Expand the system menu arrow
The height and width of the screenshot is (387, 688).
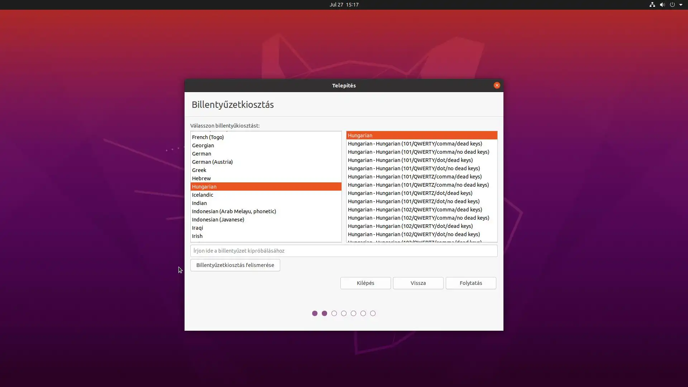pos(681,5)
